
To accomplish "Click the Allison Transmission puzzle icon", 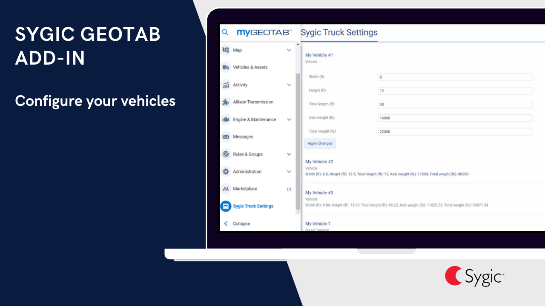I will point(226,102).
